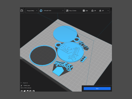Switch to the 3D perspective view icon

(x=22, y=91)
